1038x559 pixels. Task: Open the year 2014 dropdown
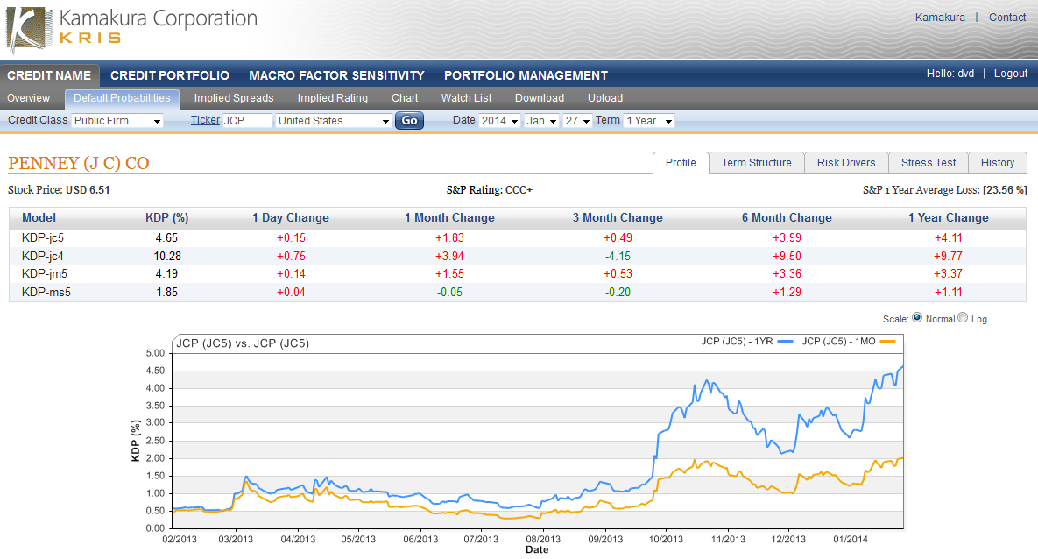coord(499,121)
